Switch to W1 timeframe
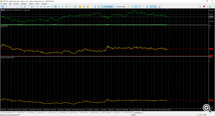This screenshot has height=116, width=215. (62, 7)
